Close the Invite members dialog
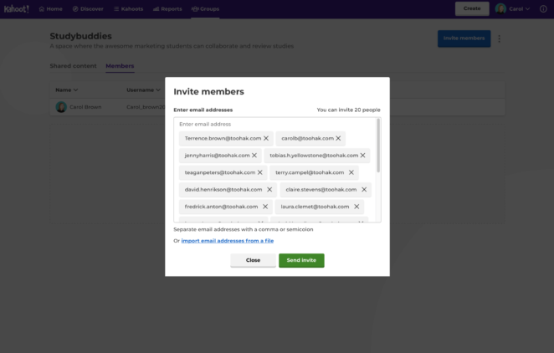Screen dimensions: 554x353 point(253,260)
